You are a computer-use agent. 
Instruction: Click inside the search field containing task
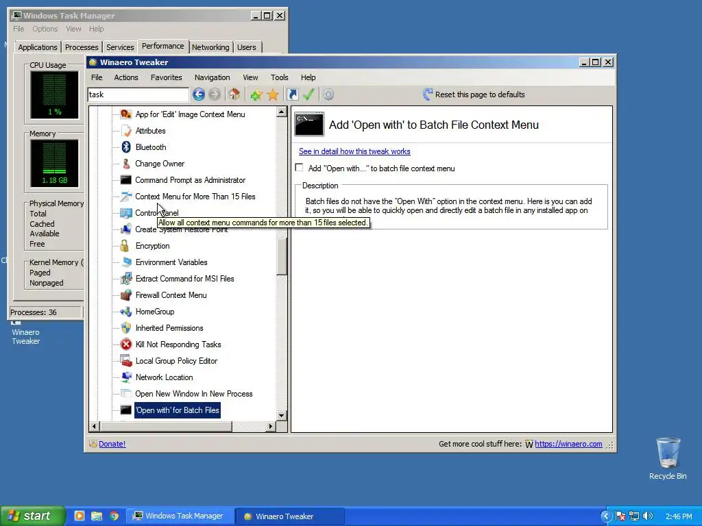coord(138,95)
